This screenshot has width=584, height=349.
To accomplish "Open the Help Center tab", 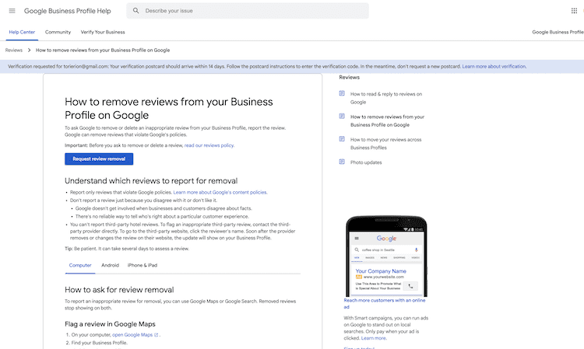I will [22, 33].
